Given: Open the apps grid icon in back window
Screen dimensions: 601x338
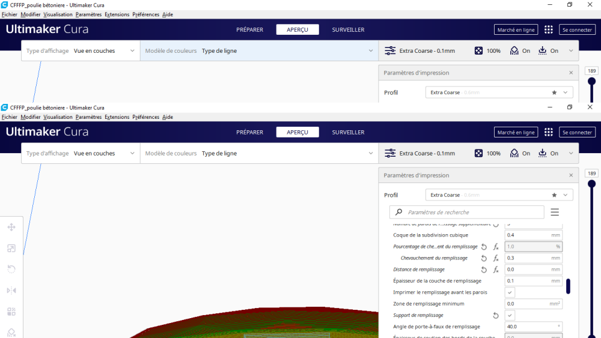Looking at the screenshot, I should pyautogui.click(x=549, y=29).
